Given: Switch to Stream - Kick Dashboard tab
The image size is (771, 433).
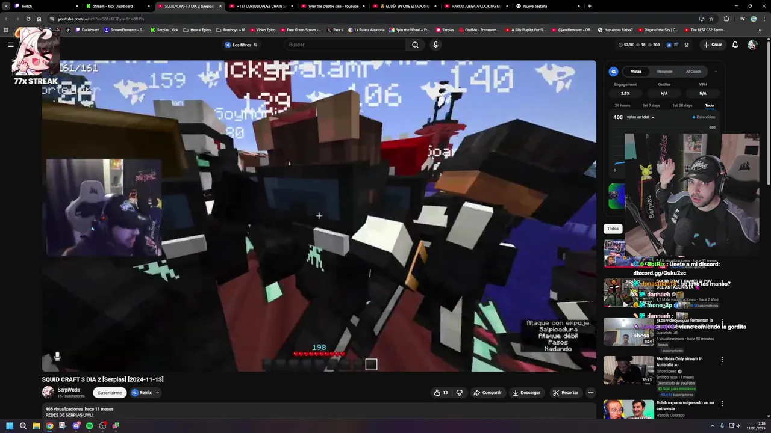Looking at the screenshot, I should [117, 6].
